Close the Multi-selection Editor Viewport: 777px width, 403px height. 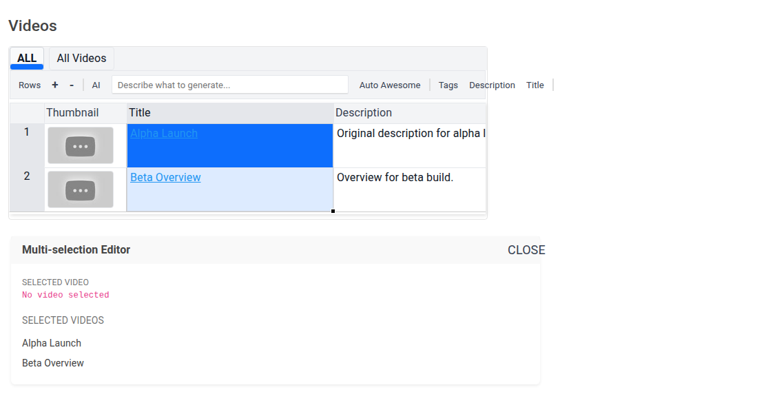click(526, 250)
